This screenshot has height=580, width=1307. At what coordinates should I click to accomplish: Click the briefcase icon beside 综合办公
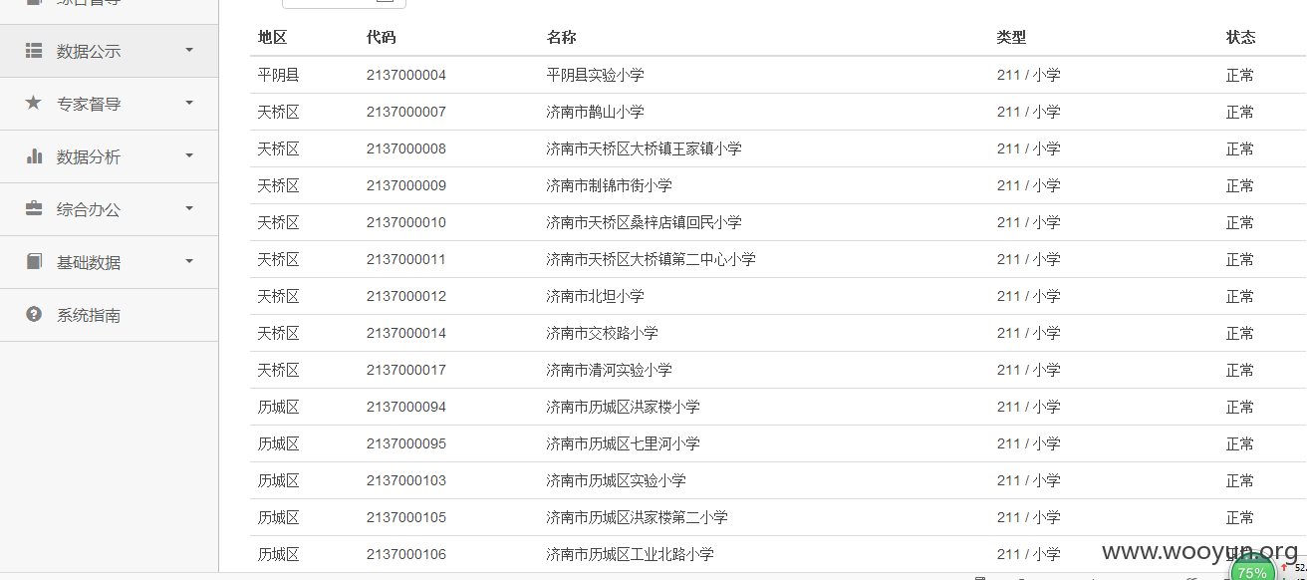point(34,208)
